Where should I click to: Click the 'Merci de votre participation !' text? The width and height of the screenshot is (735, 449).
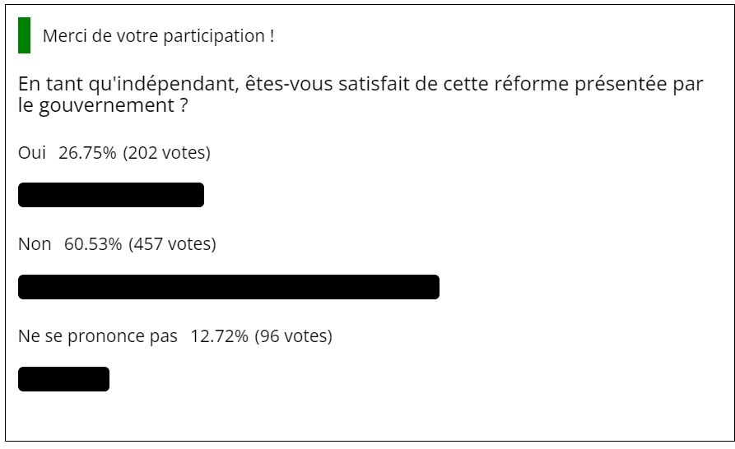158,36
